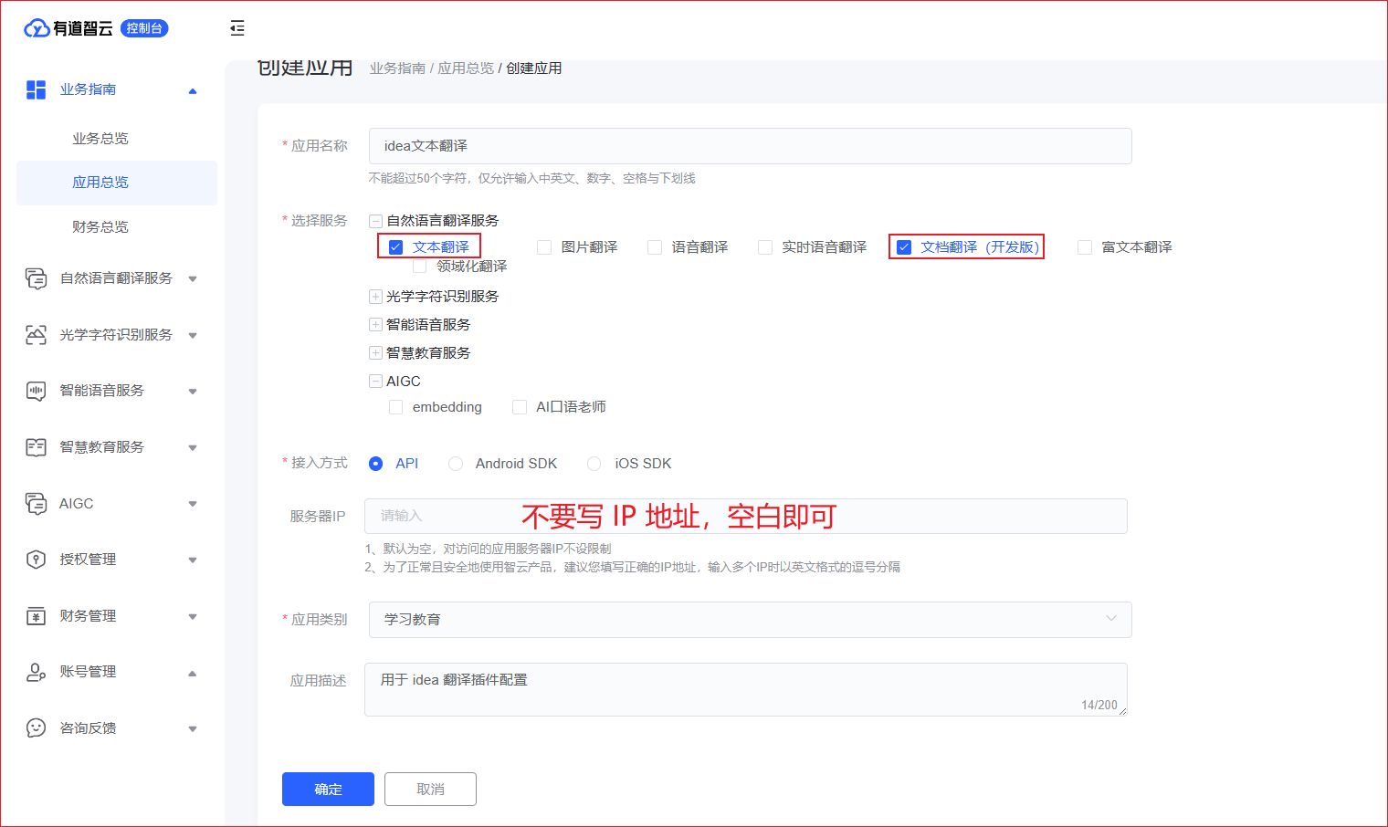This screenshot has width=1388, height=827.
Task: Expand the 智慧教育服务 service tree
Action: click(x=375, y=353)
